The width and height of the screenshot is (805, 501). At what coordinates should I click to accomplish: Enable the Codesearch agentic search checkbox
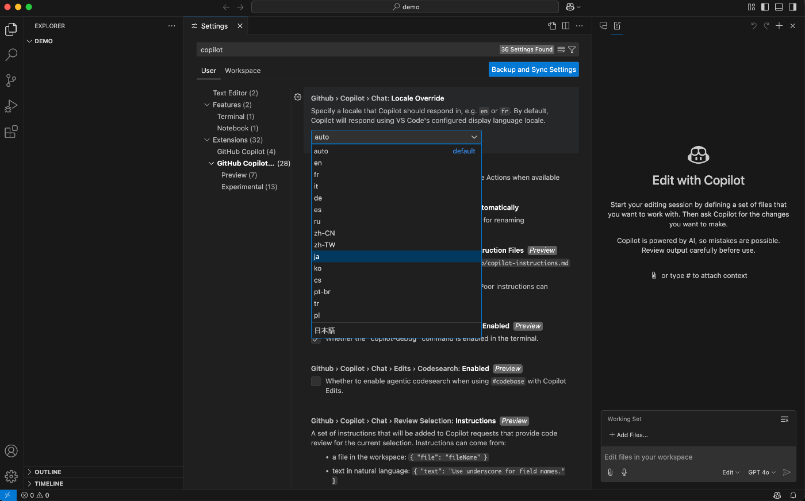(316, 381)
